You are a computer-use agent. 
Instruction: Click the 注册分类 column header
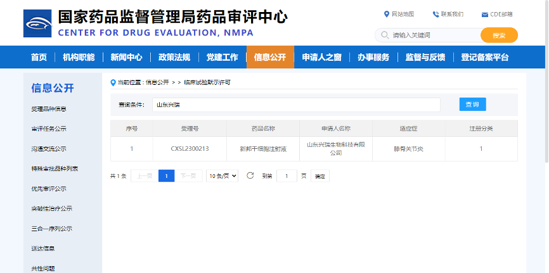coord(481,129)
